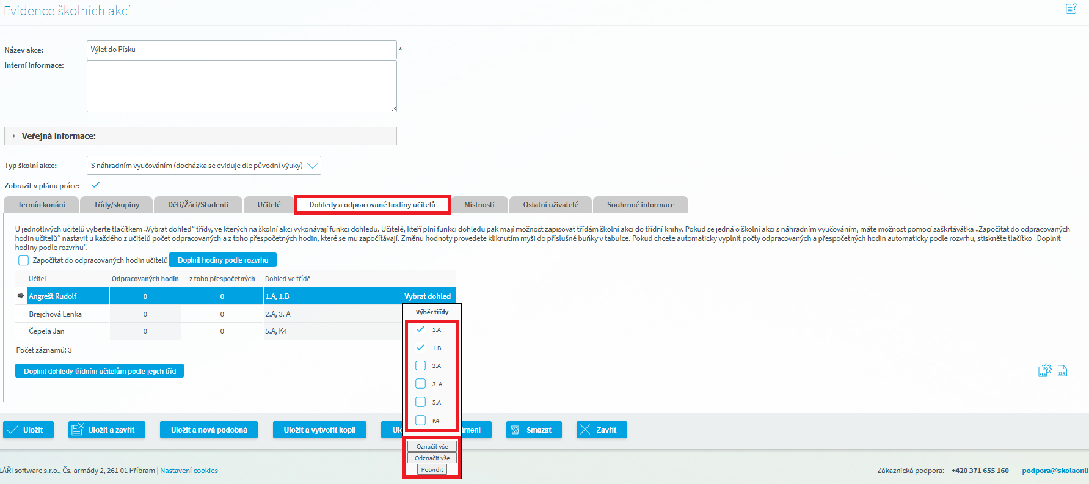Click into the Název akce text field
The image size is (1089, 484).
click(x=241, y=50)
